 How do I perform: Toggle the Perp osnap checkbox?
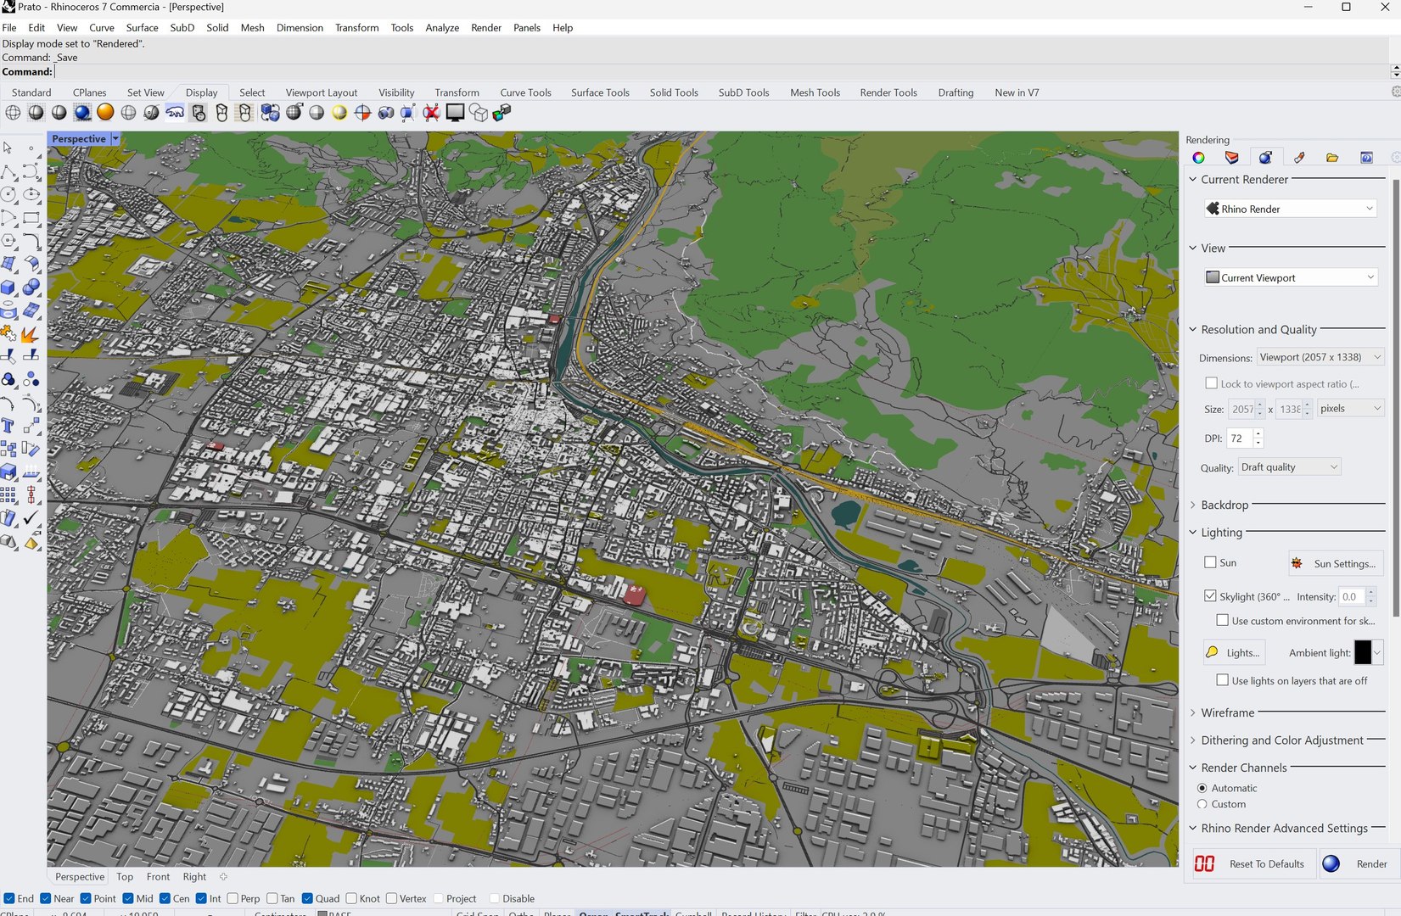point(233,898)
